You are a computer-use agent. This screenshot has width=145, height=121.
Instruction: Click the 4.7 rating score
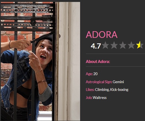coord(96,46)
